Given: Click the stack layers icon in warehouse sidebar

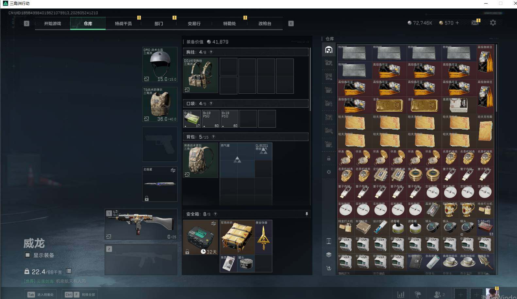Looking at the screenshot, I should point(329,255).
